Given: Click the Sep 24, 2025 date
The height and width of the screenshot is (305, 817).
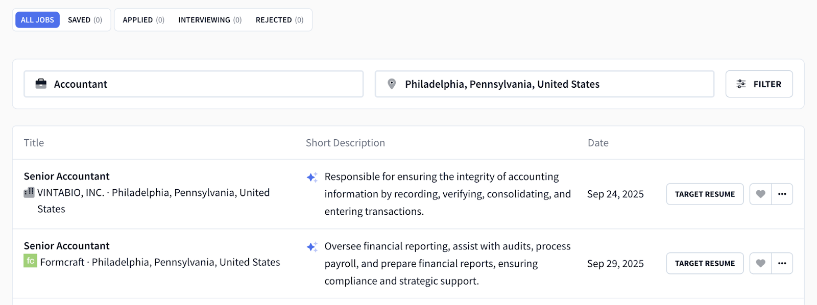Looking at the screenshot, I should (x=615, y=194).
